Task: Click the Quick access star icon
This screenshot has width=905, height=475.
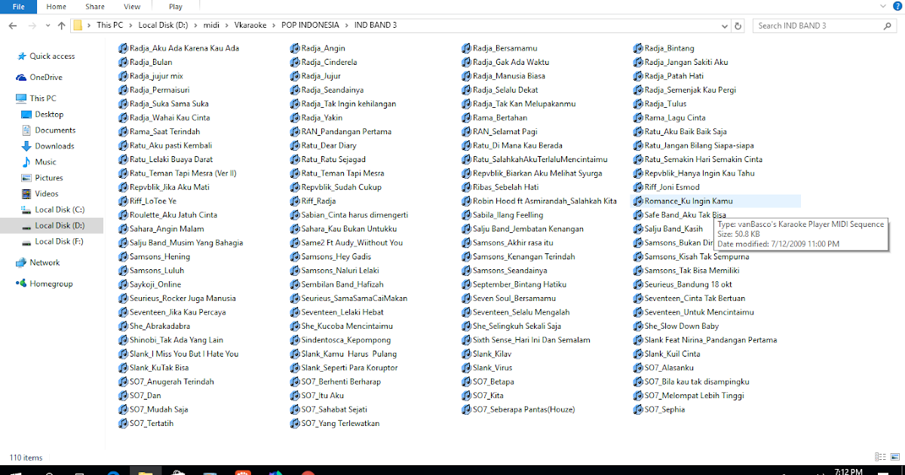Action: [21, 57]
